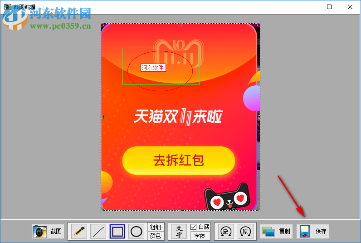
Task: Click the camera screenshot icon
Action: [x=40, y=231]
